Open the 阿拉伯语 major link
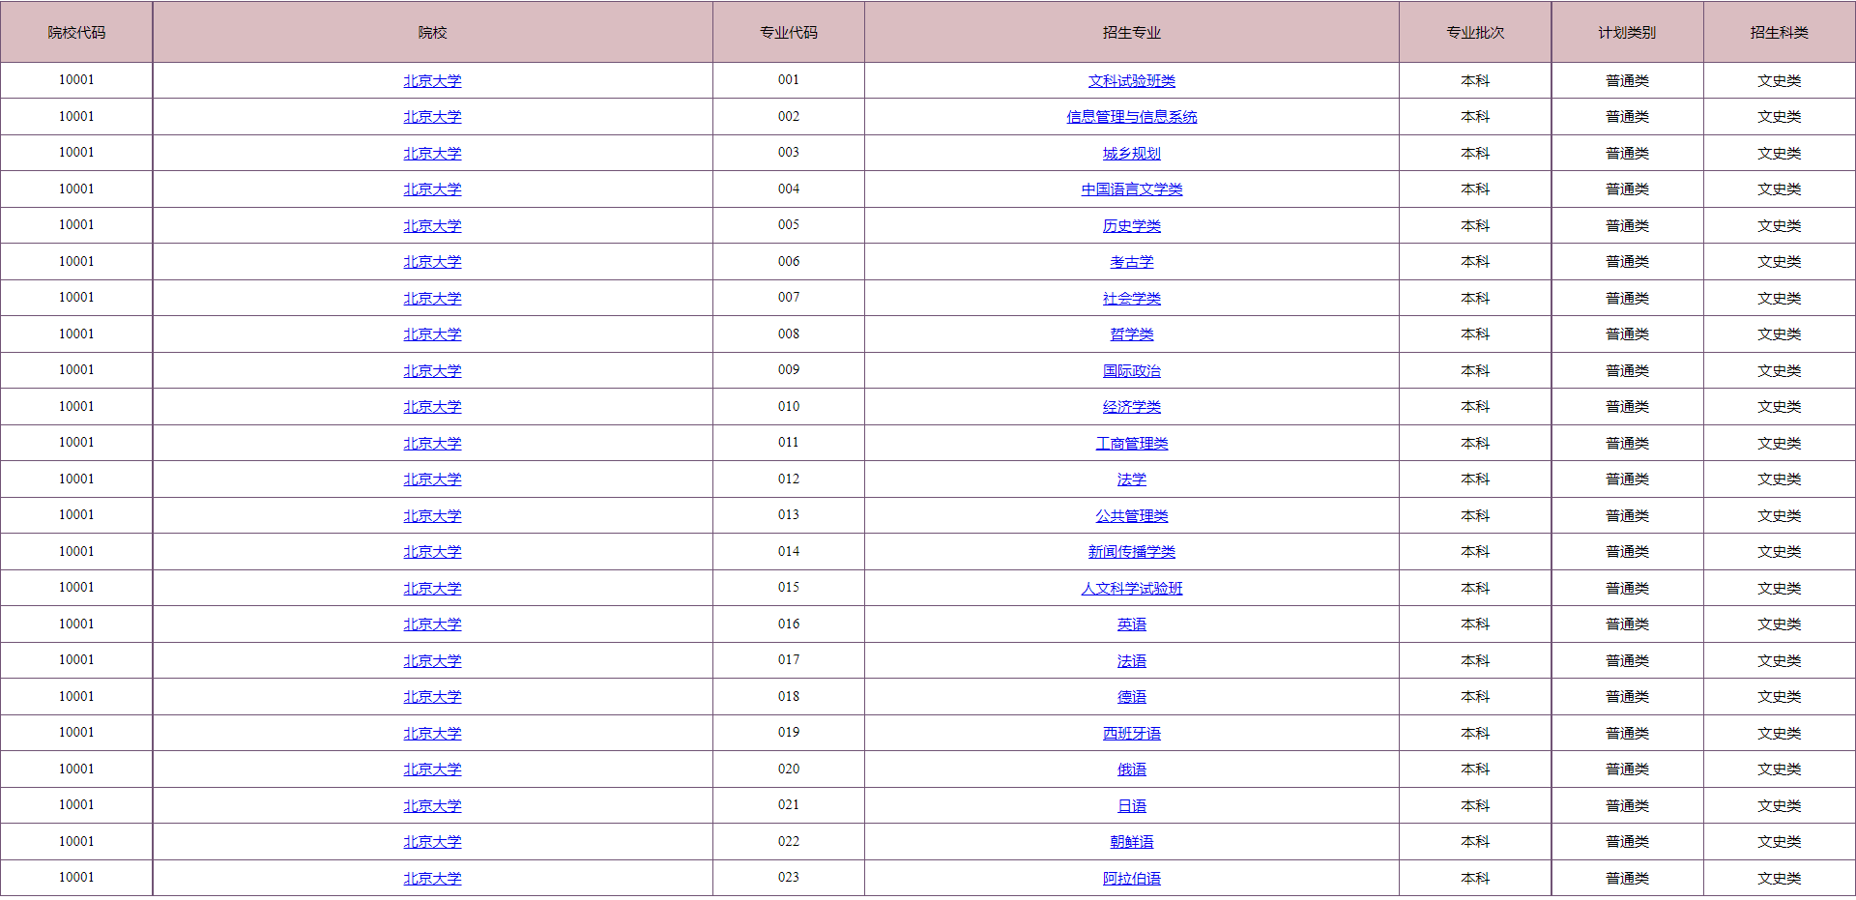This screenshot has width=1856, height=900. click(1131, 879)
